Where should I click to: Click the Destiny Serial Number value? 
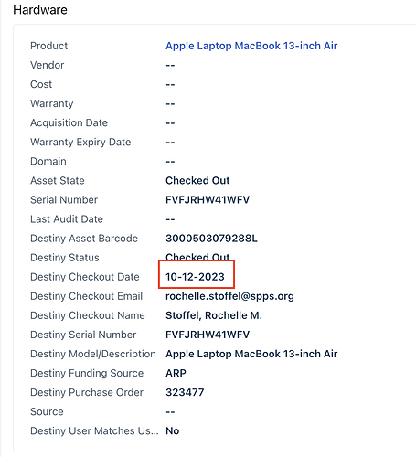pos(208,335)
